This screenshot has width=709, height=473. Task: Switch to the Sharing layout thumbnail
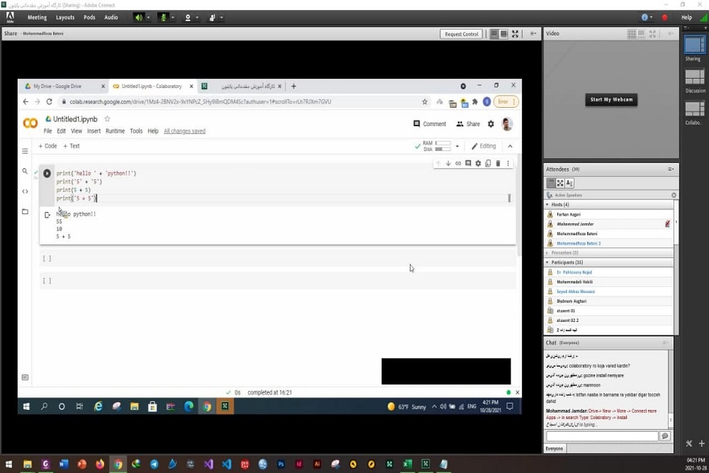pos(694,45)
